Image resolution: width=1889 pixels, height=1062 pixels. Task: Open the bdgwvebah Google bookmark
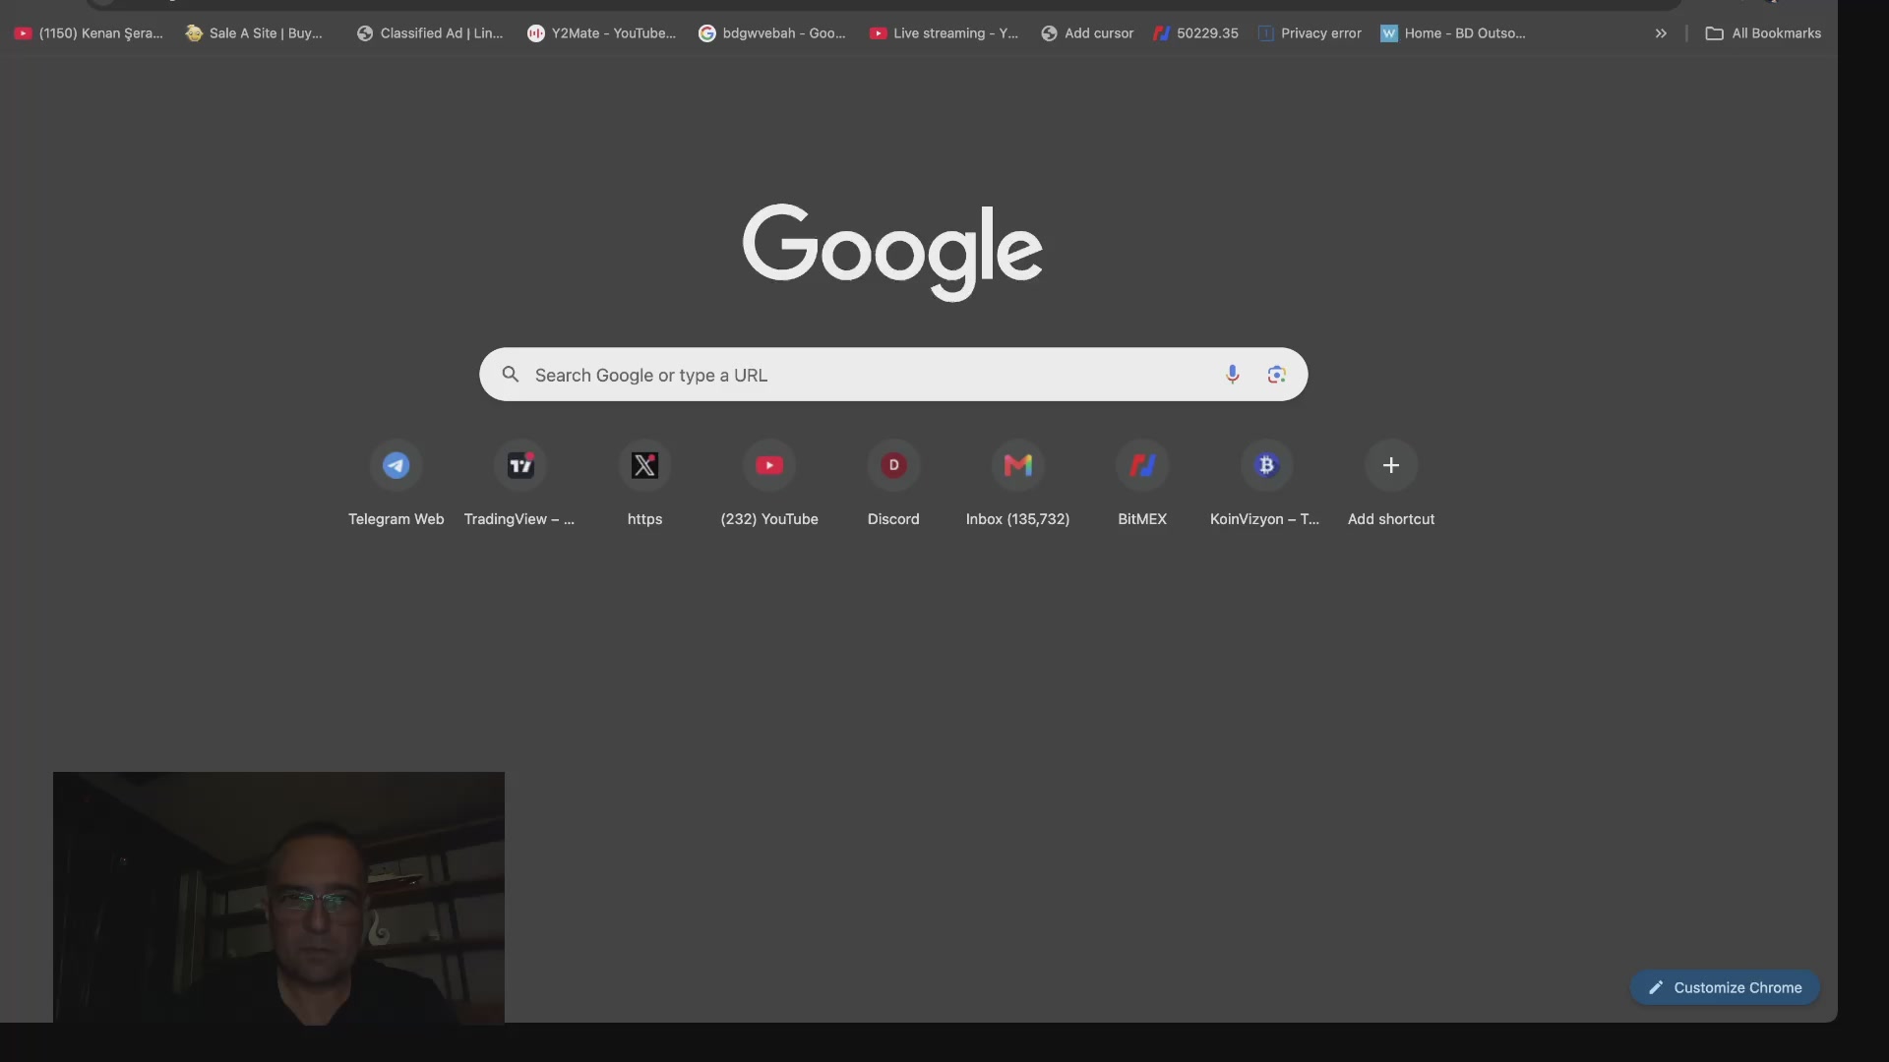tap(772, 33)
